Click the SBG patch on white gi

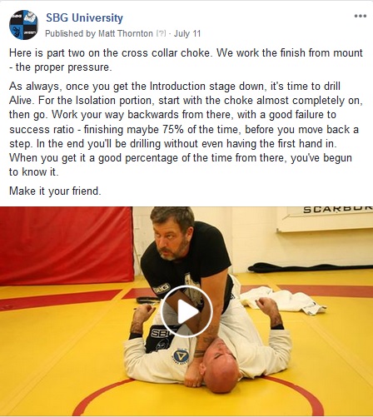(x=160, y=332)
